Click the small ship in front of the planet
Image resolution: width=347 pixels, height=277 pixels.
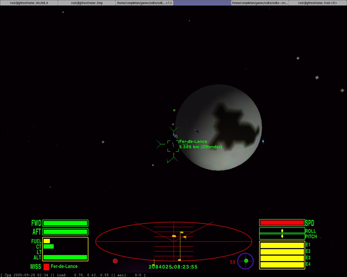pos(197,131)
